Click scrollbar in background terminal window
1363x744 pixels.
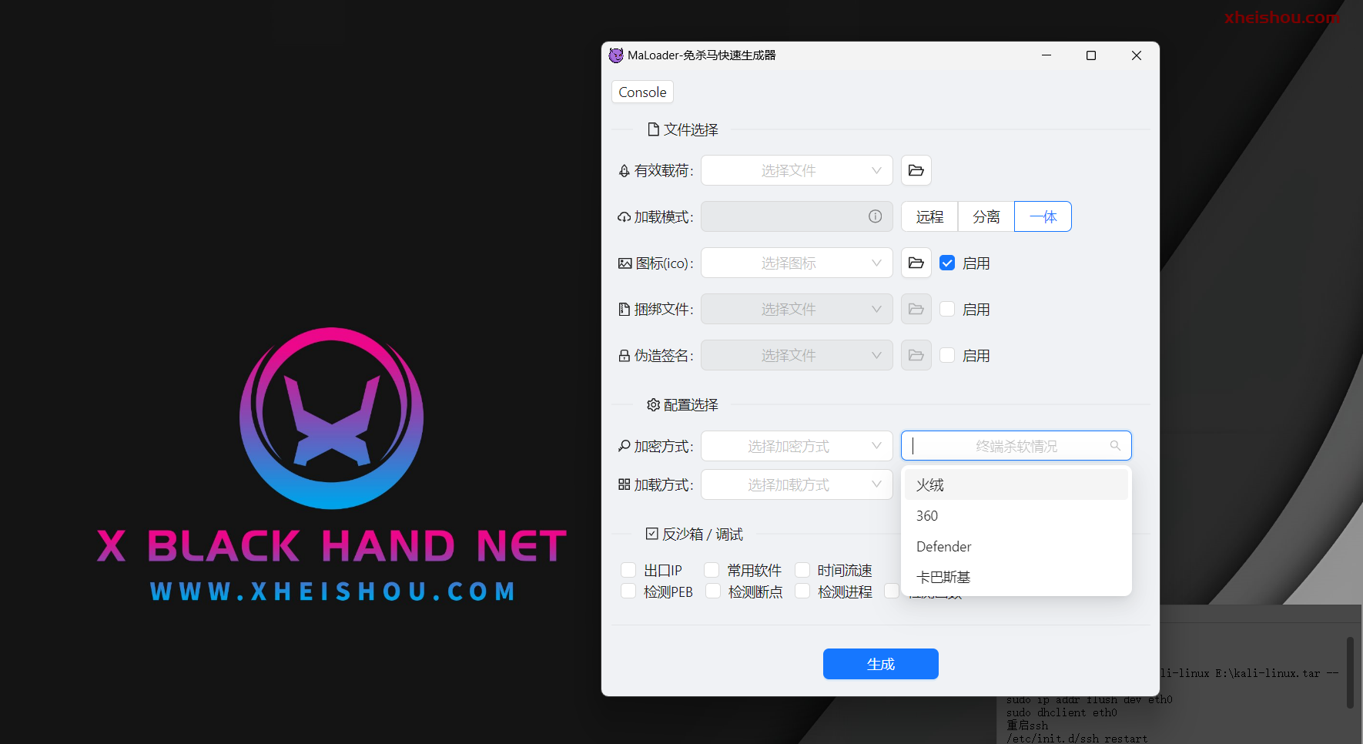point(1350,672)
